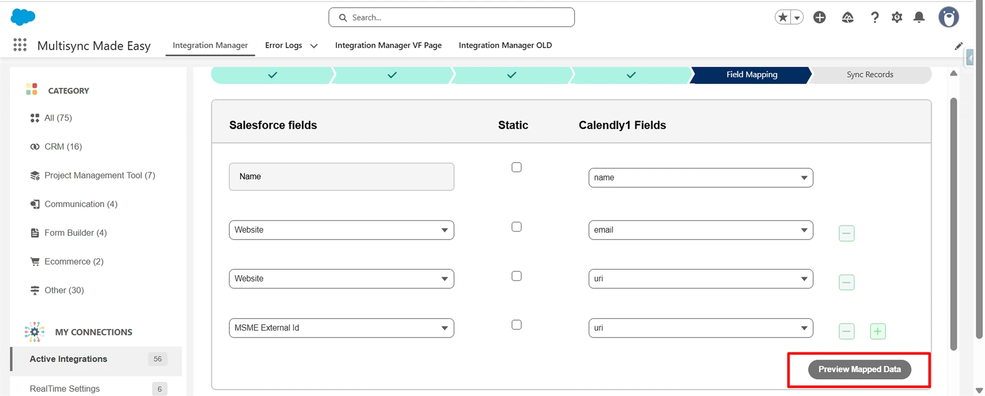This screenshot has width=985, height=396.
Task: Click in the global Search box
Action: click(451, 17)
